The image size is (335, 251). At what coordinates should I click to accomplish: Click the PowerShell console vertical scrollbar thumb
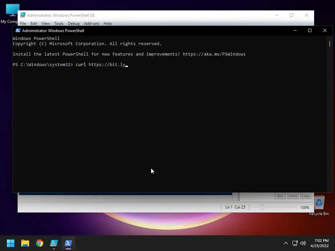[330, 44]
